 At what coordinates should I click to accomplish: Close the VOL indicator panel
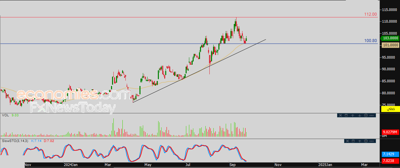tap(340, 115)
